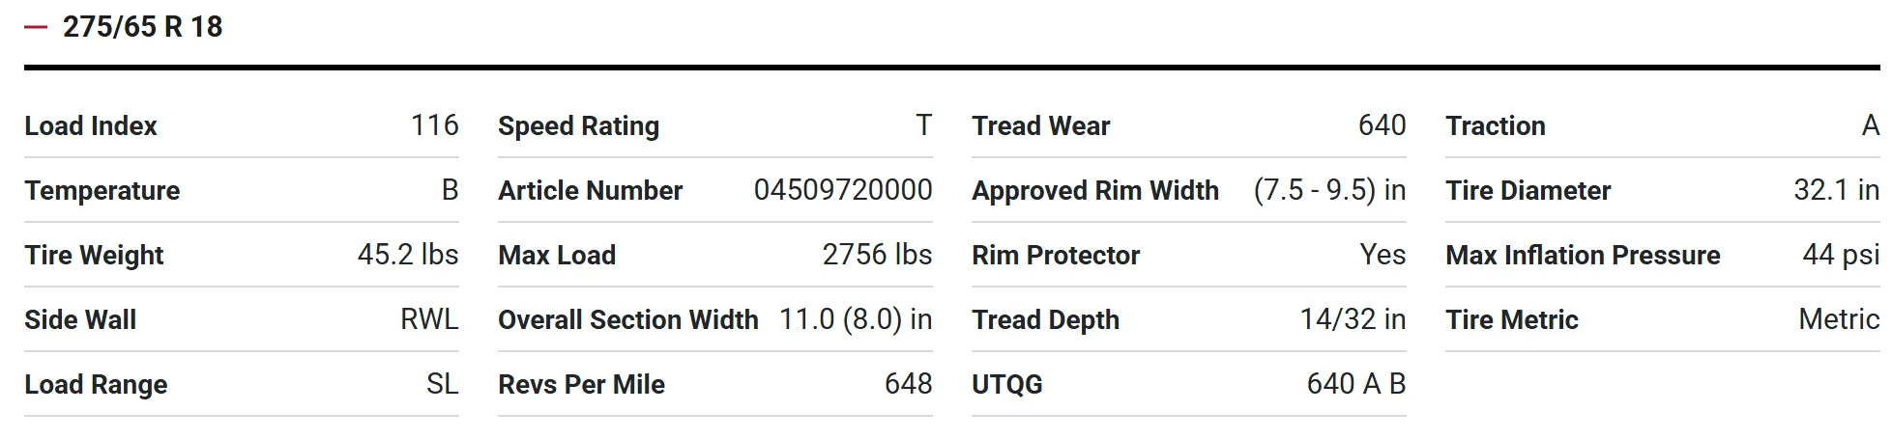The image size is (1892, 439).
Task: Click the Tire Weight value 45.2 lbs
Action: coord(408,255)
